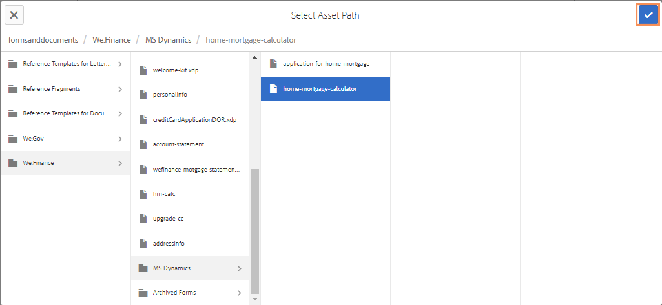The image size is (662, 305).
Task: Close the Select Asset Path dialog
Action: pyautogui.click(x=14, y=15)
